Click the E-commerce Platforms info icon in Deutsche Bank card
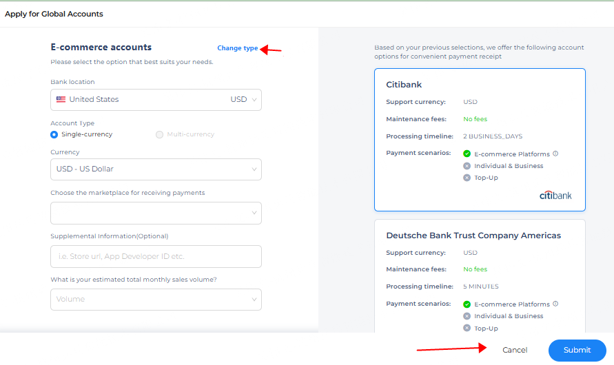This screenshot has height=365, width=614. (555, 304)
